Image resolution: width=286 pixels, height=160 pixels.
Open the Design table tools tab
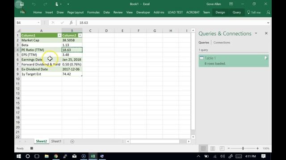pyautogui.click(x=220, y=12)
